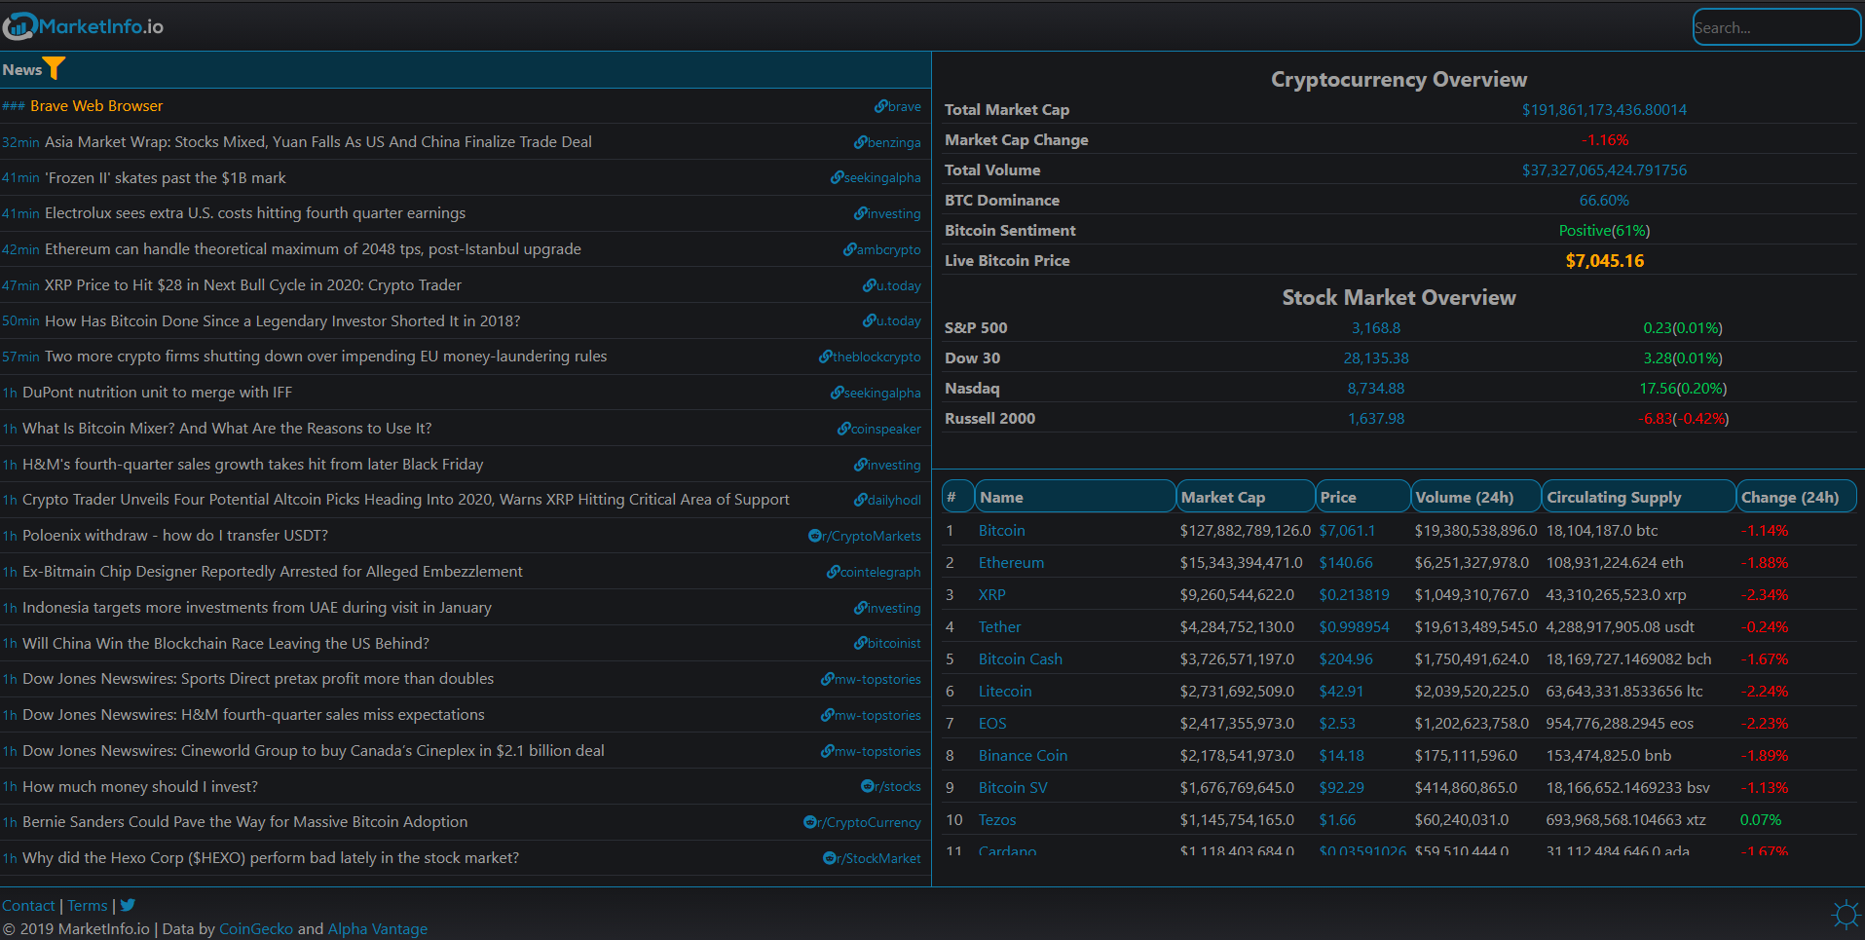The image size is (1865, 940).
Task: Open Will China Win Blockchain Race headline
Action: [x=226, y=644]
